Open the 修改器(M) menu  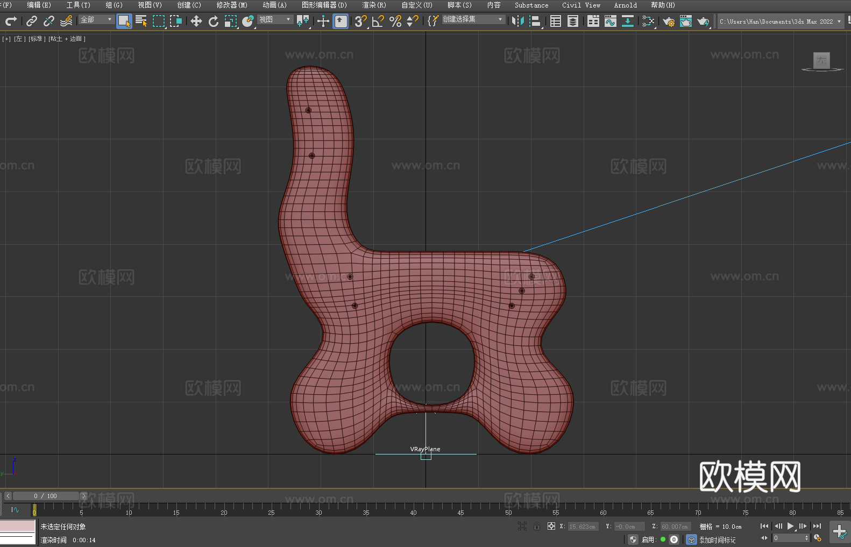(232, 5)
